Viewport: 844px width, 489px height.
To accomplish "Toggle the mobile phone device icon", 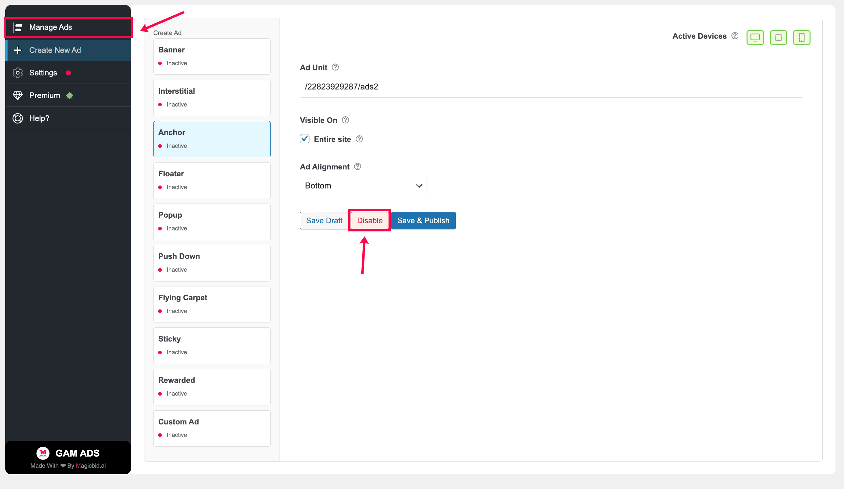I will (x=802, y=37).
